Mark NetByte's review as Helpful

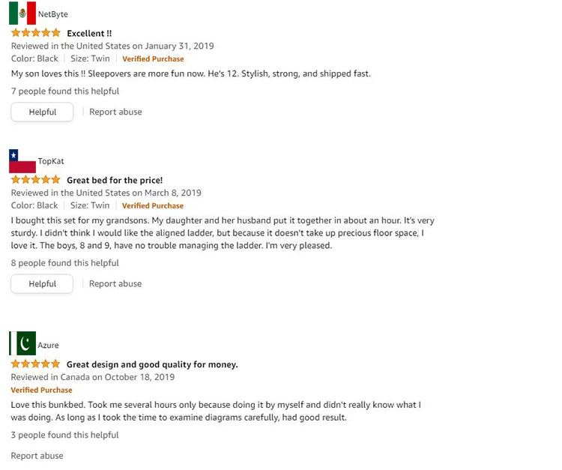[x=42, y=112]
